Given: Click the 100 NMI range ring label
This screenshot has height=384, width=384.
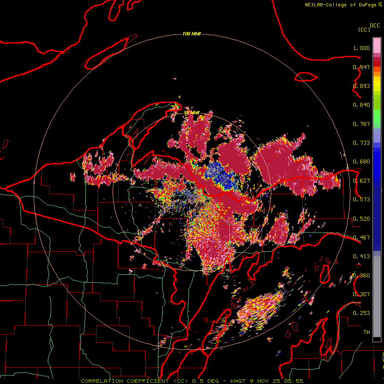Looking at the screenshot, I should [192, 34].
